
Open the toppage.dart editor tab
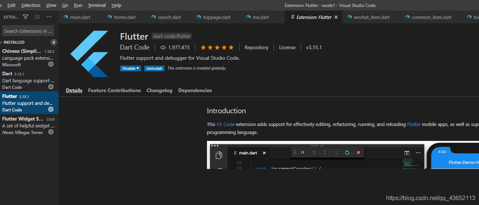[216, 17]
